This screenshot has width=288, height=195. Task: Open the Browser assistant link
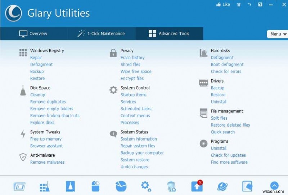47,146
